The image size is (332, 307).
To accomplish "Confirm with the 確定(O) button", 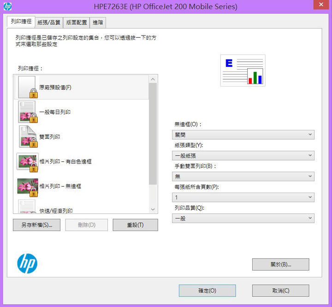I will (x=207, y=291).
